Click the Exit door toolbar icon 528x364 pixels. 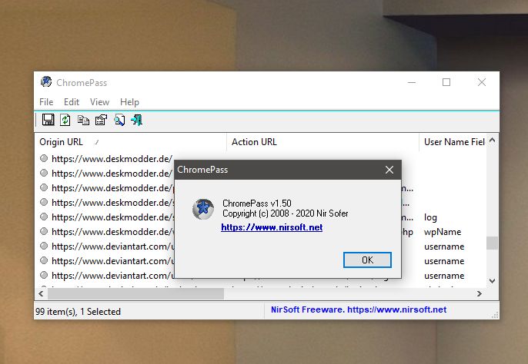coord(137,120)
